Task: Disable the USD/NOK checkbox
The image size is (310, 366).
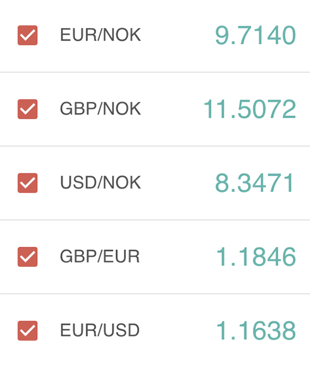Action: point(28,183)
